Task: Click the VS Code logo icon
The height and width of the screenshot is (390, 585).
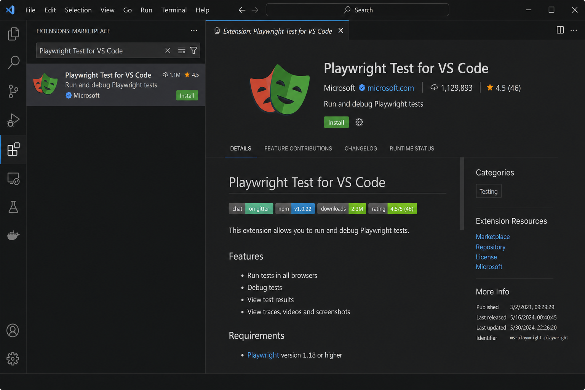Action: pos(10,10)
